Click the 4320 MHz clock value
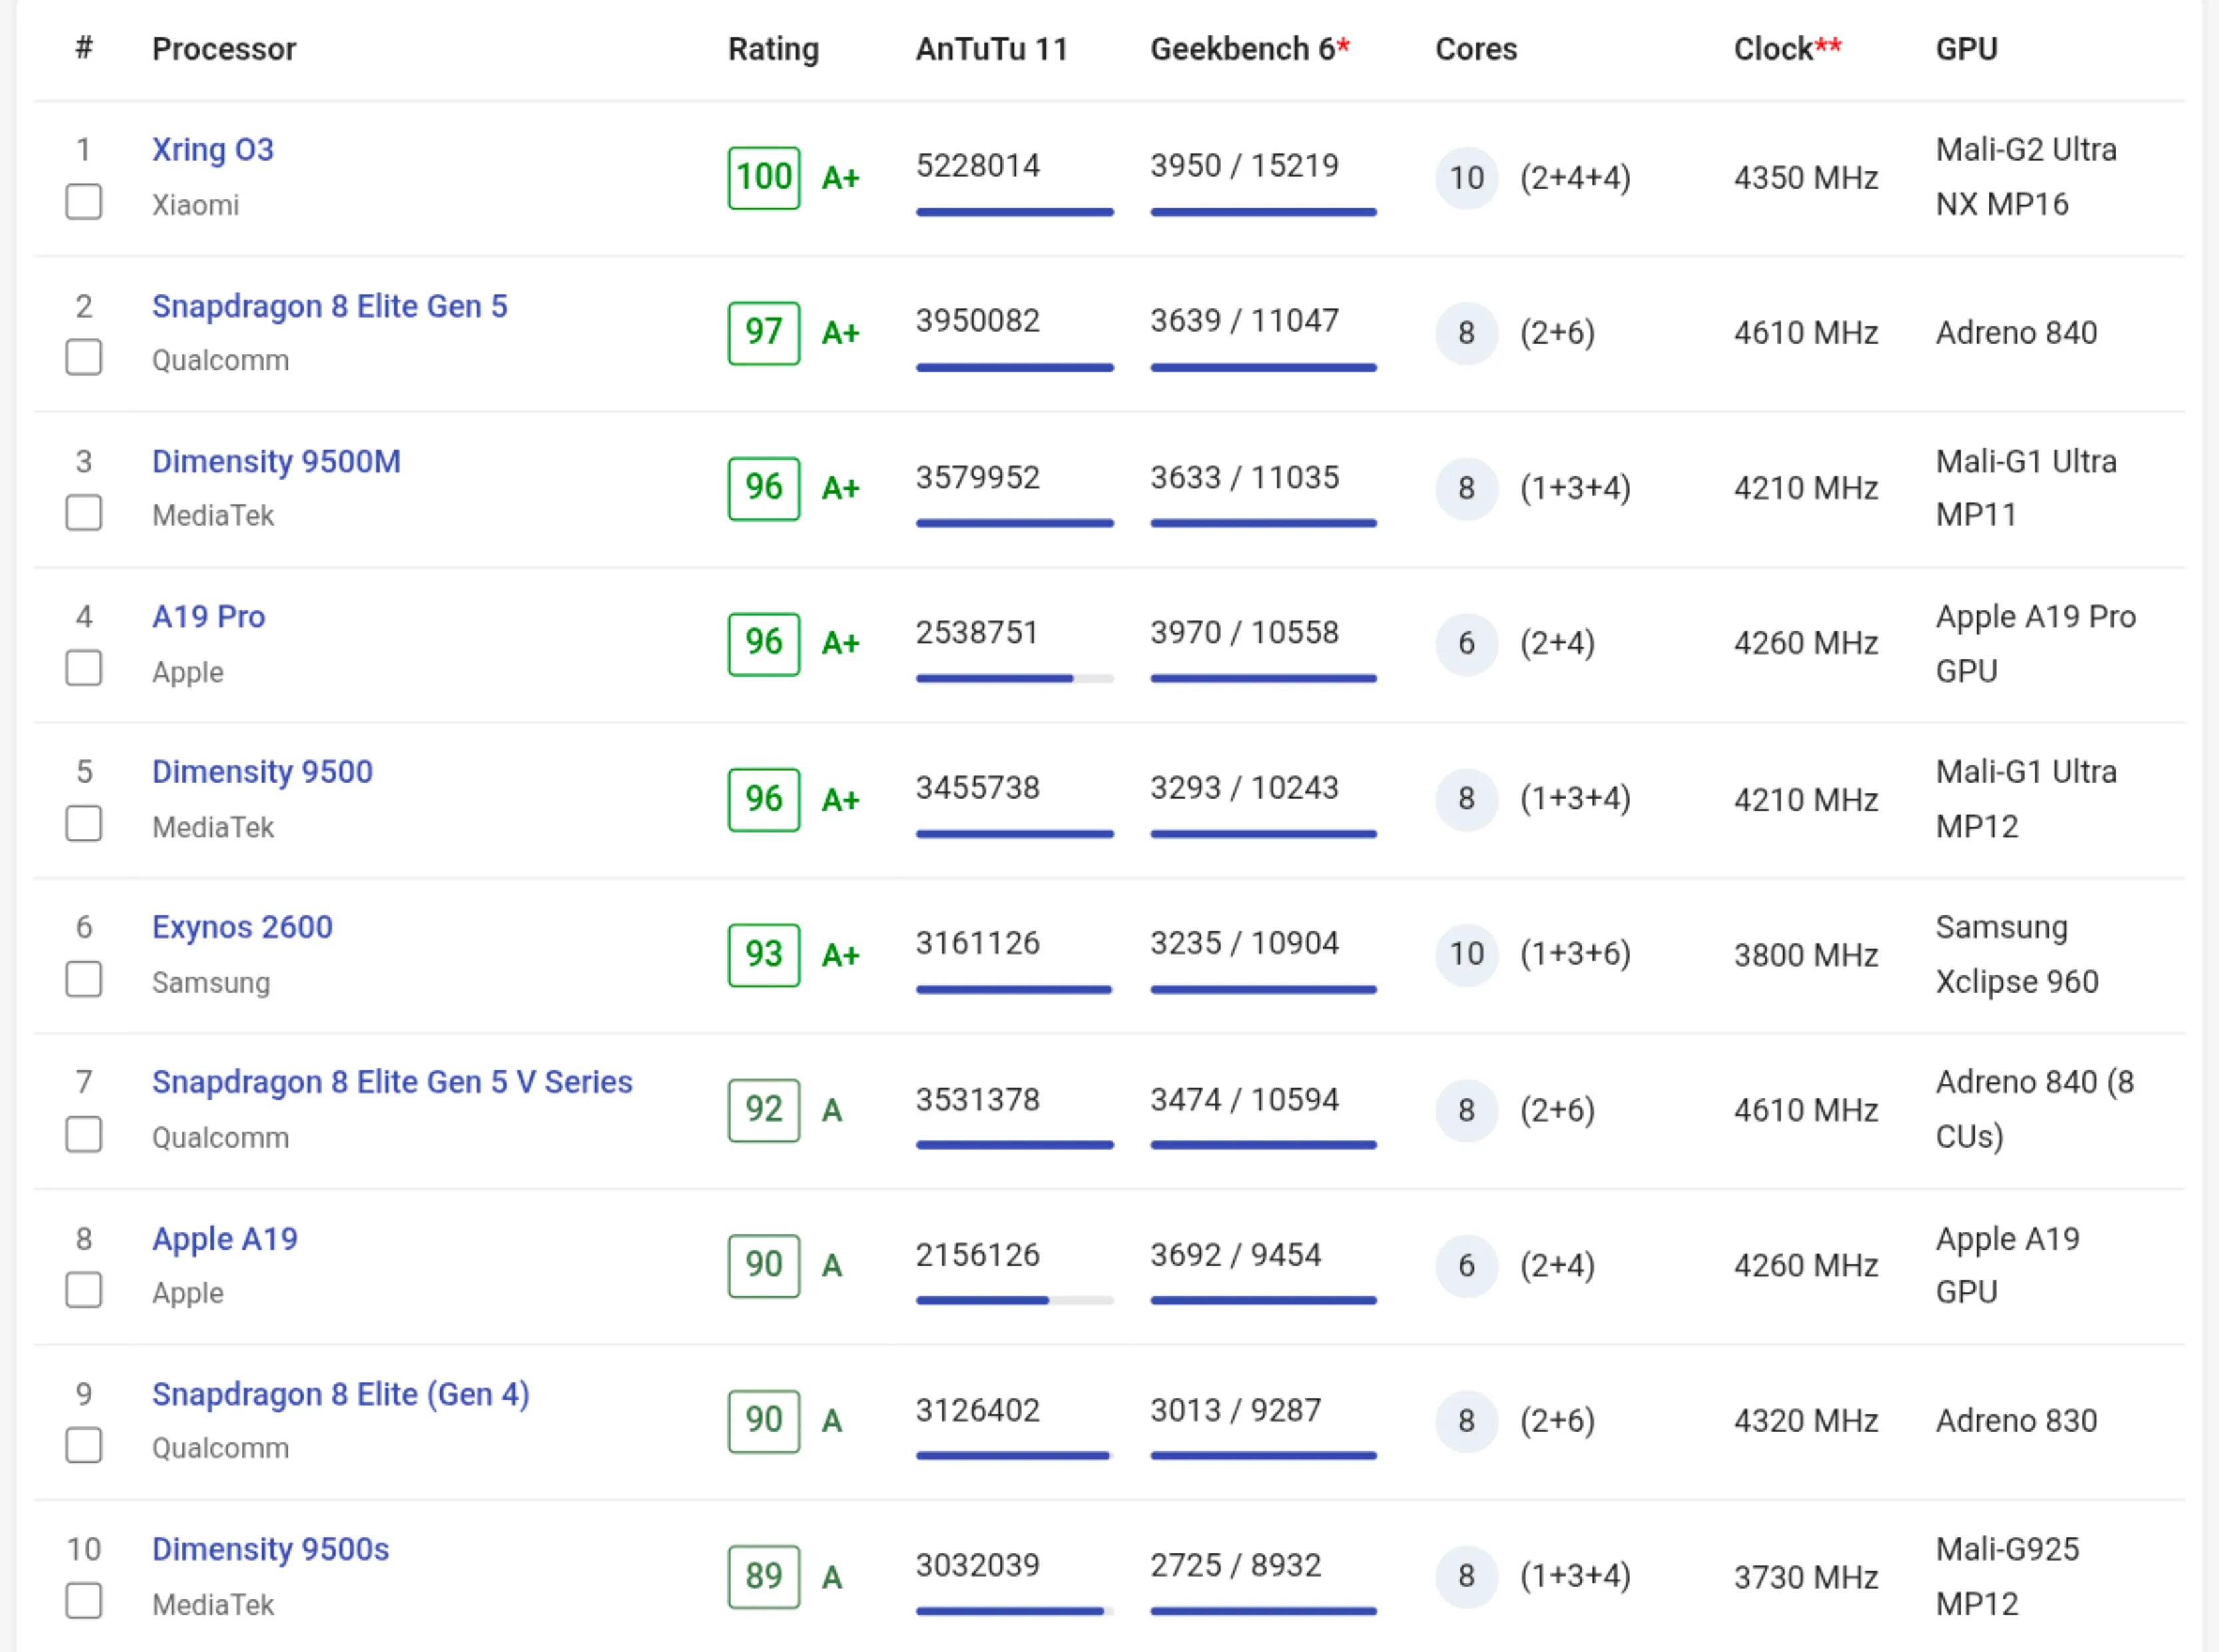The height and width of the screenshot is (1652, 2219). pos(1806,1421)
